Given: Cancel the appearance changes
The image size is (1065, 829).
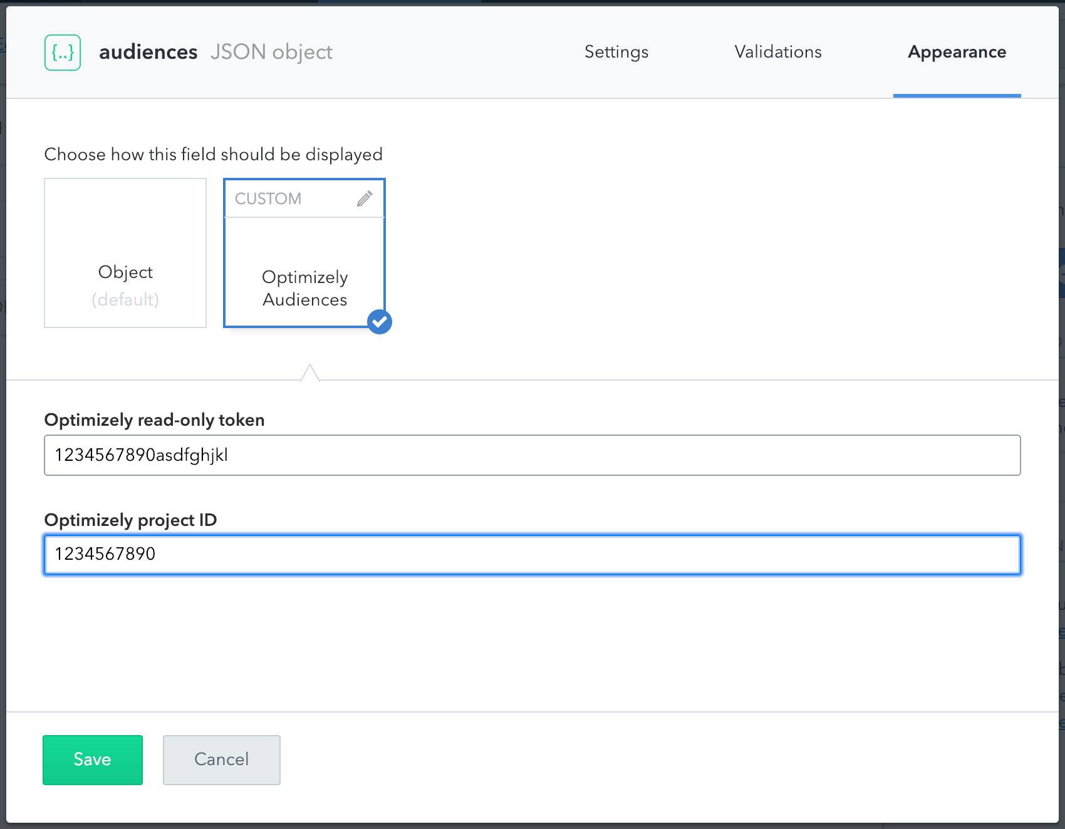Looking at the screenshot, I should [x=221, y=759].
